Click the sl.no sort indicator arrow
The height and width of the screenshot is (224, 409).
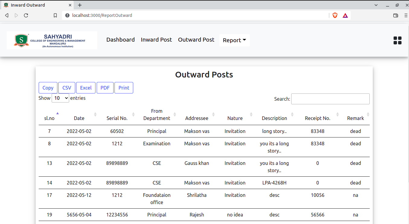coord(57,113)
